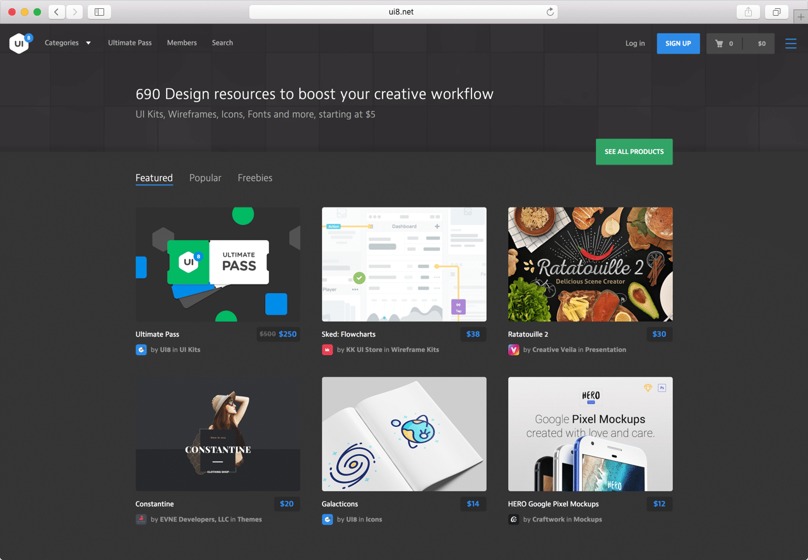The image size is (808, 560).
Task: Toggle Safari sidebar button
Action: pyautogui.click(x=99, y=12)
